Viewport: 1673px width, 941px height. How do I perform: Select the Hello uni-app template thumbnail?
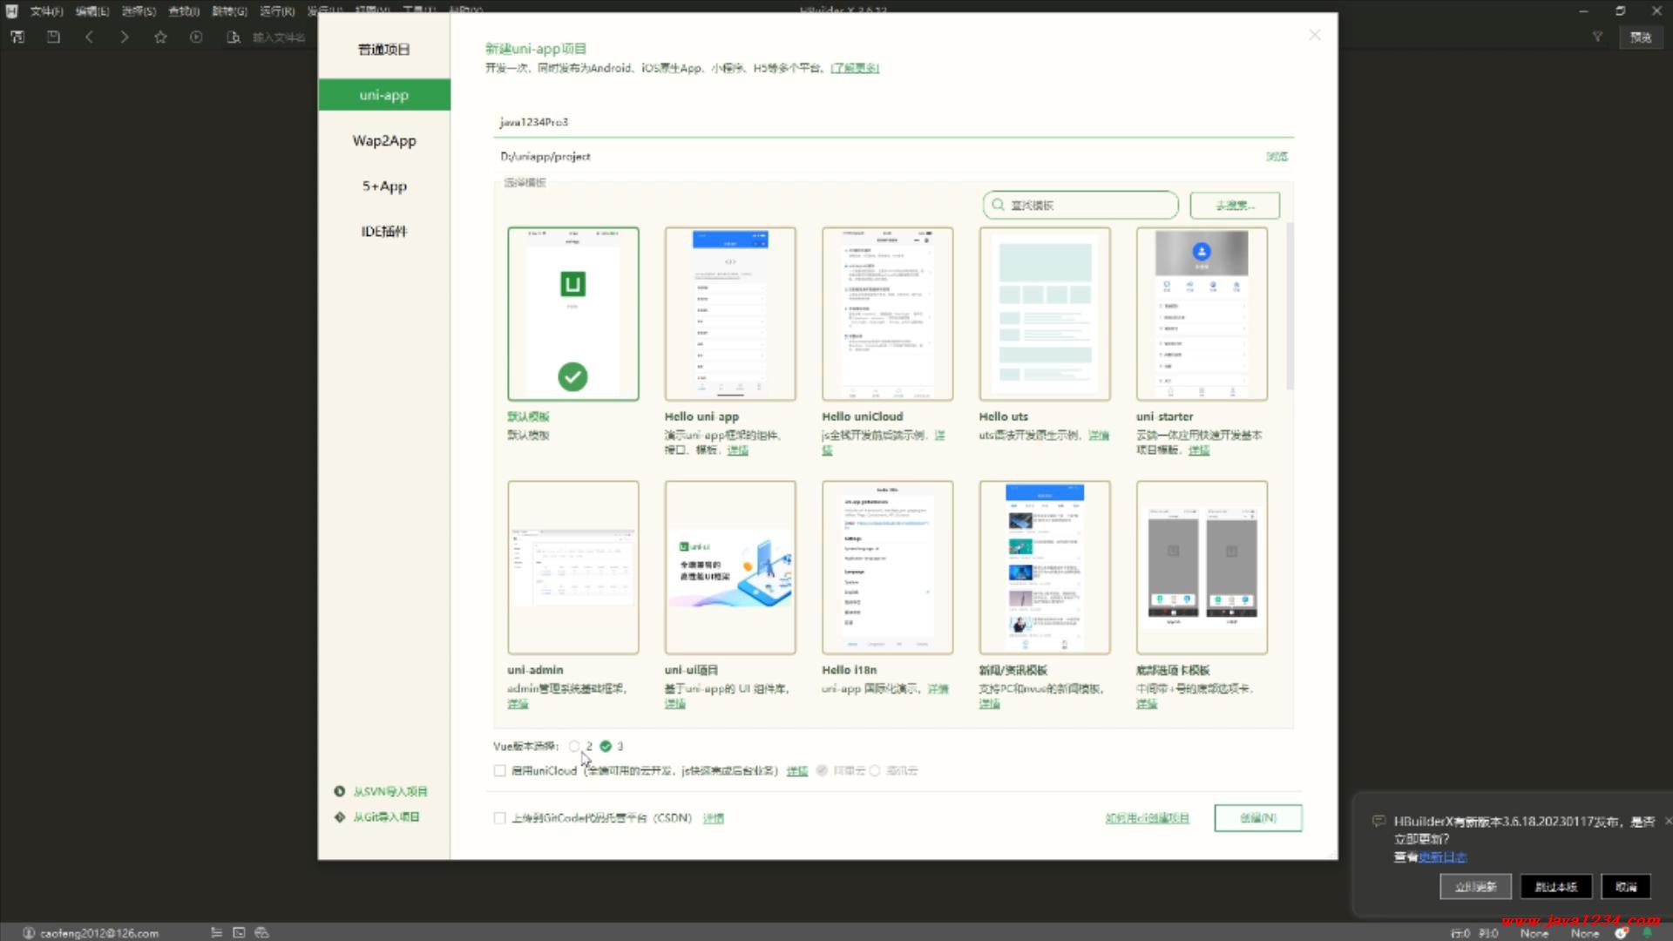pyautogui.click(x=730, y=314)
